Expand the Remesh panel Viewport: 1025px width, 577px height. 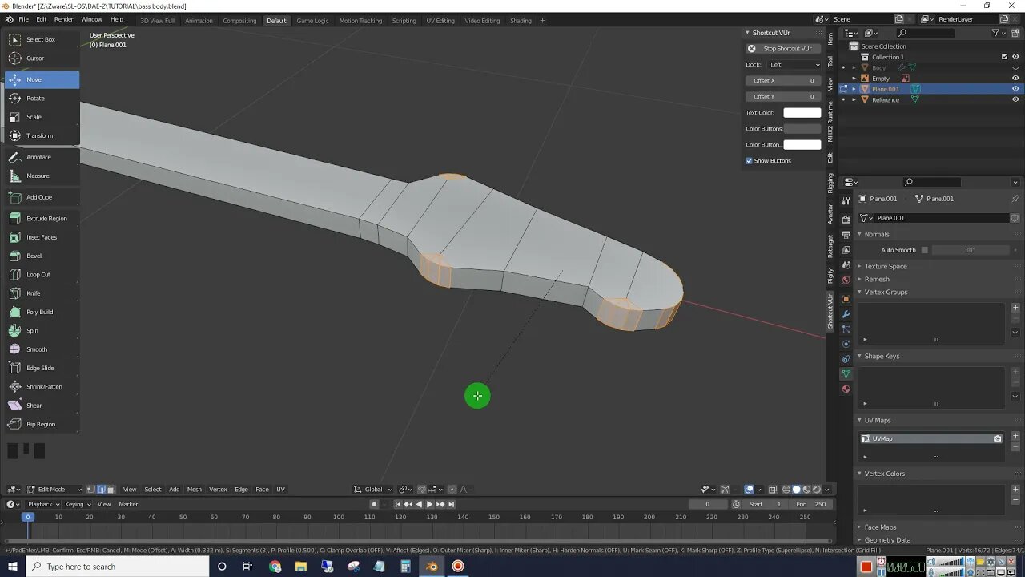tap(876, 279)
